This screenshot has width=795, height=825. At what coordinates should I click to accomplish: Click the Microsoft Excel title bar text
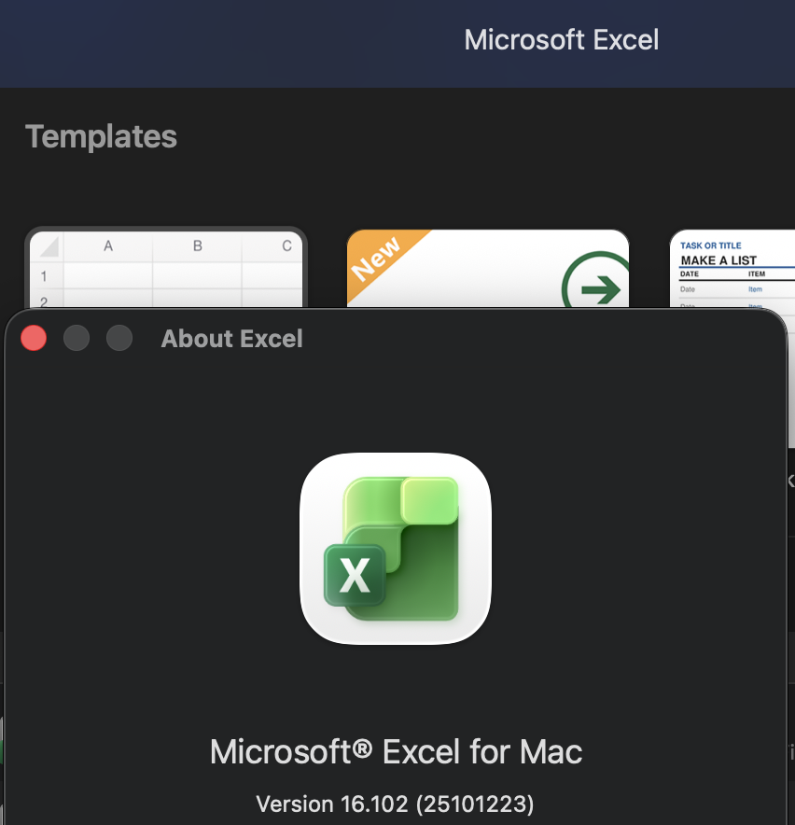tap(562, 40)
